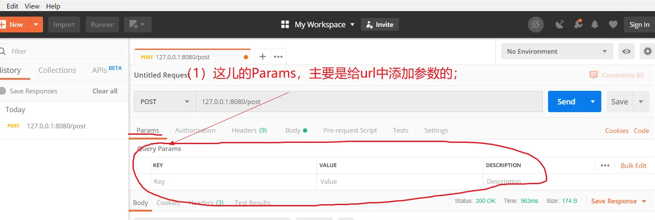The height and width of the screenshot is (220, 655).
Task: Switch to the Collections sidebar tab
Action: [57, 70]
